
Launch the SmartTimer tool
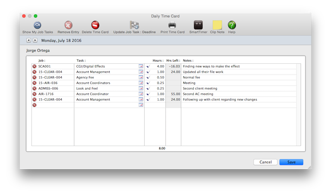(x=198, y=25)
